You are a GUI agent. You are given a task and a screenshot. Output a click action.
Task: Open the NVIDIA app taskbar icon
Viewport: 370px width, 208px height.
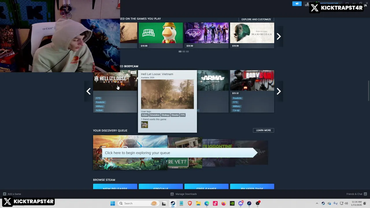[x=232, y=203]
